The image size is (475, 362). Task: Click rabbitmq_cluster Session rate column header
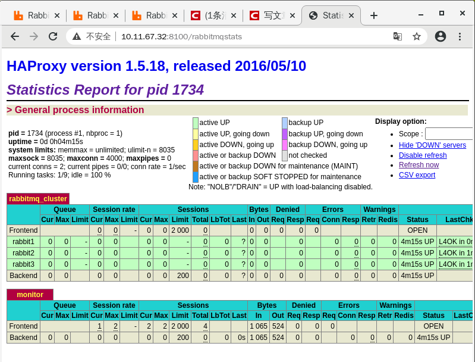click(114, 210)
